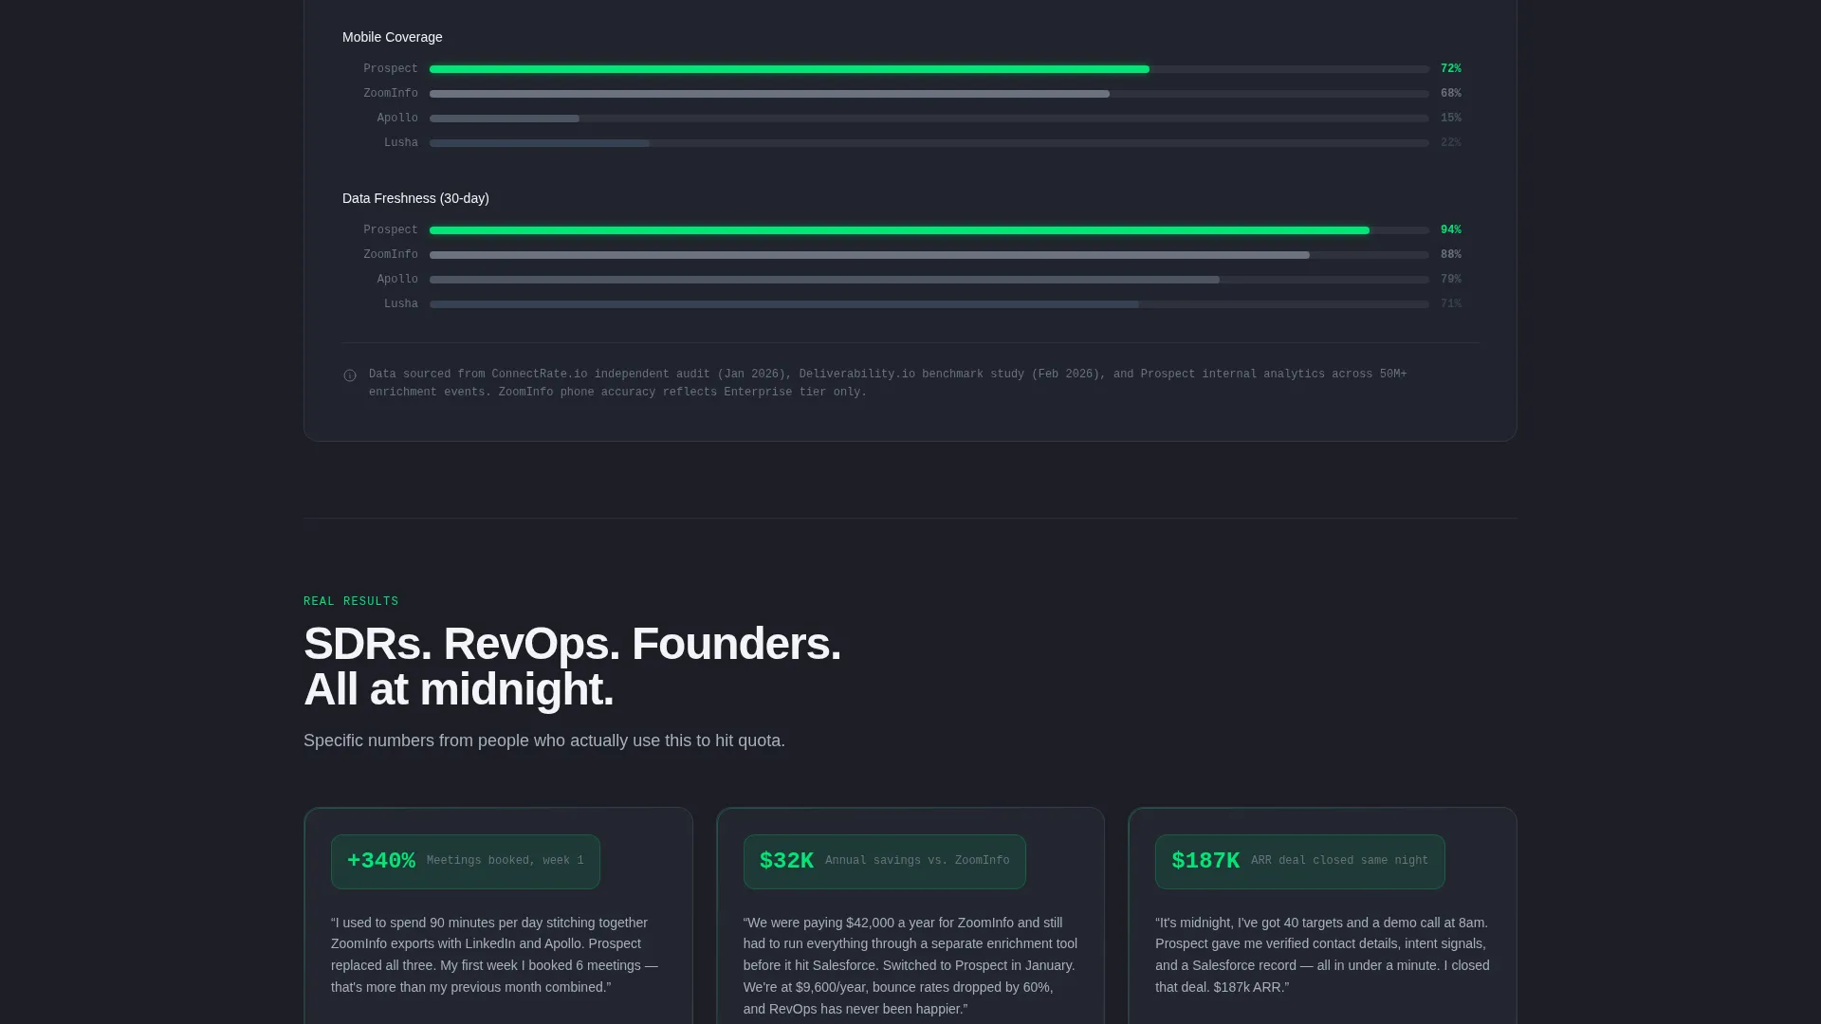Click the ZoomInfo label under Mobile Coverage

390,94
